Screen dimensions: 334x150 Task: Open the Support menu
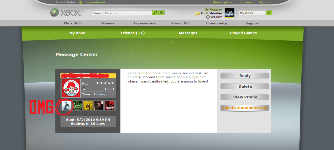pos(252,23)
